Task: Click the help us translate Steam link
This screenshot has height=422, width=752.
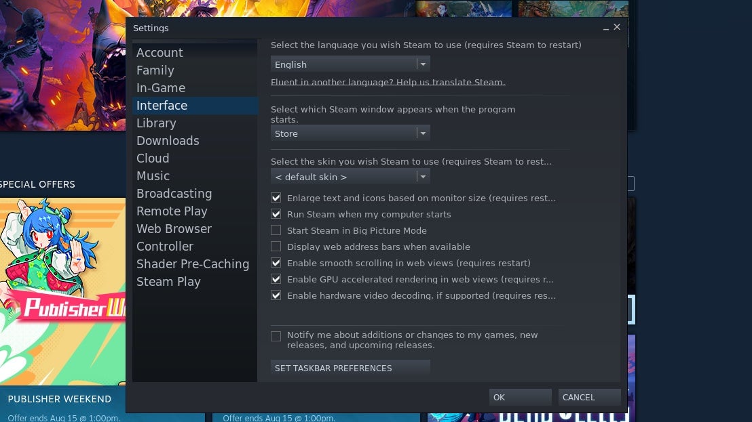Action: 388,82
